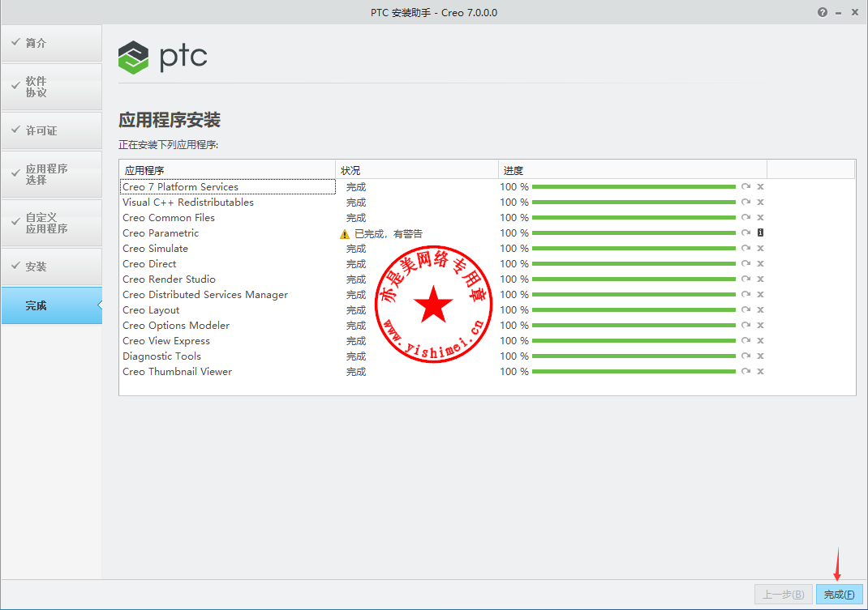Click the 上一步(B) back button
Viewport: 868px width, 610px height.
click(x=784, y=595)
